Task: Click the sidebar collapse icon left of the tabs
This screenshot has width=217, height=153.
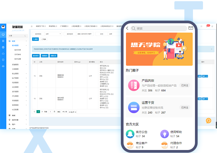Action: pyautogui.click(x=32, y=26)
